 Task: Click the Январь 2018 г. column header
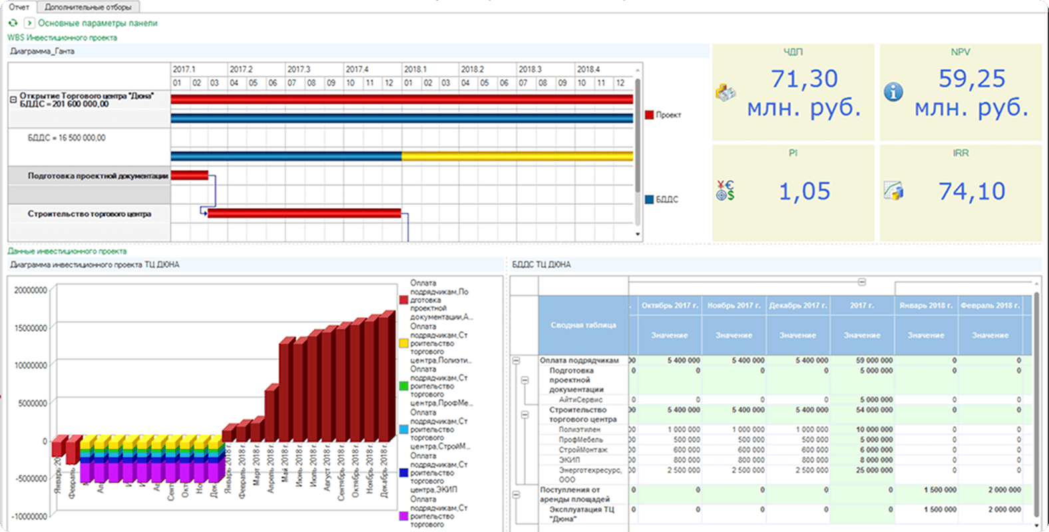click(926, 305)
